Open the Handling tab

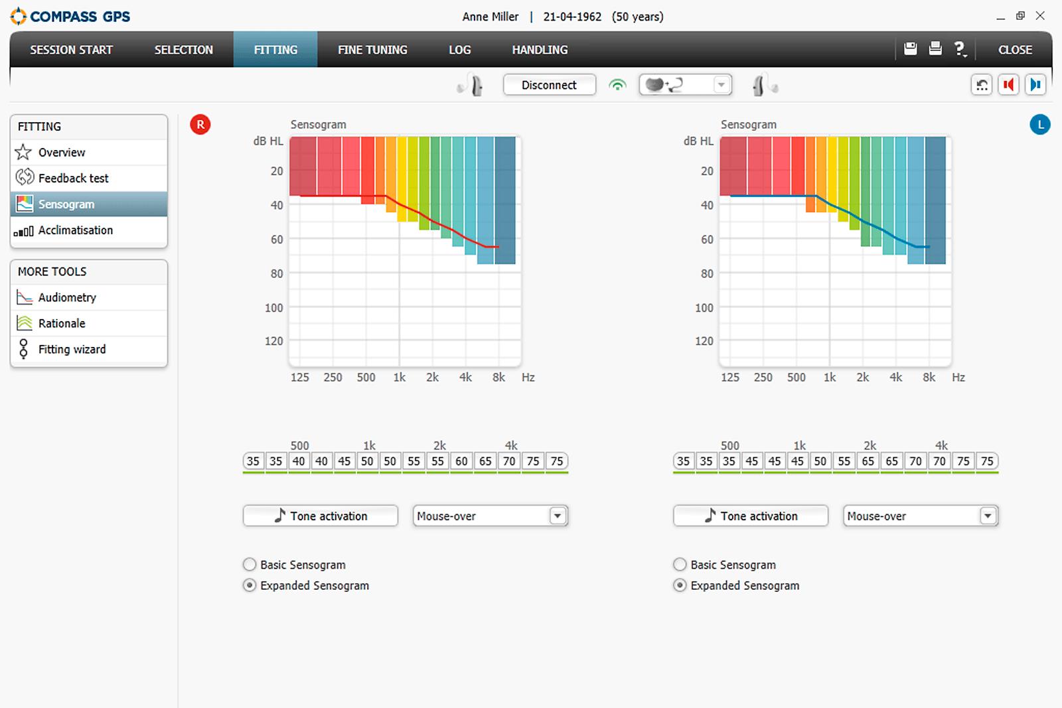point(540,50)
